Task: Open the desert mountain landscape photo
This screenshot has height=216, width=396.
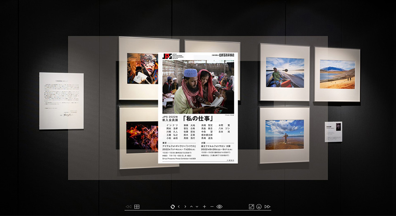Action: [337, 74]
